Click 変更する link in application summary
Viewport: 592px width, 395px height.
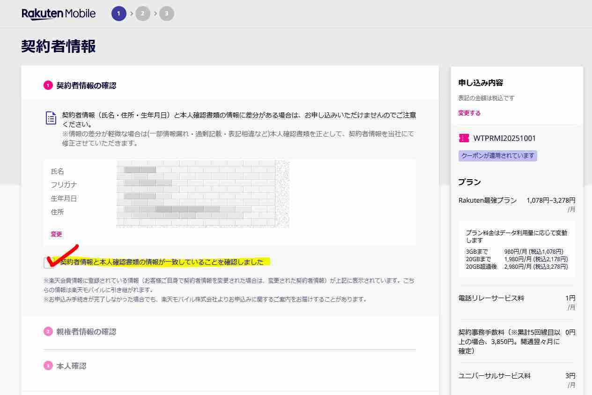[x=469, y=113]
